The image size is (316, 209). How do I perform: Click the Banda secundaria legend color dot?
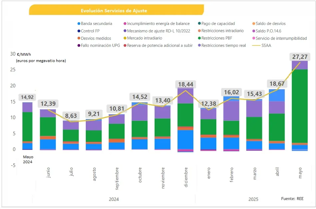coord(79,24)
